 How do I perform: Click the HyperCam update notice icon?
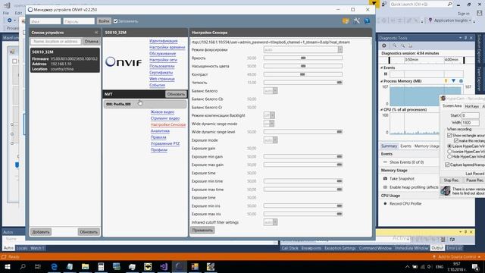(x=446, y=190)
